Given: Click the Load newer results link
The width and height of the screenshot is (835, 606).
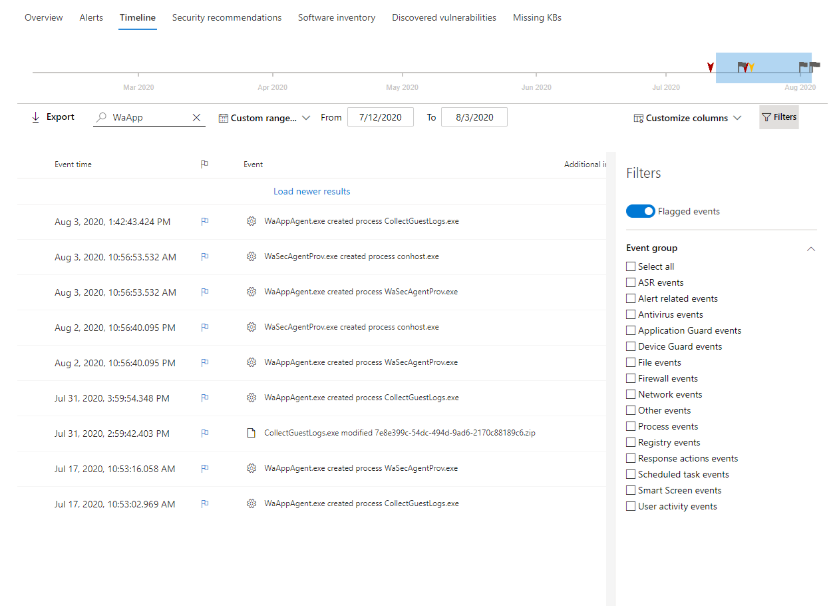Looking at the screenshot, I should pyautogui.click(x=311, y=191).
